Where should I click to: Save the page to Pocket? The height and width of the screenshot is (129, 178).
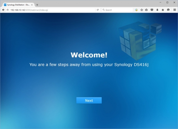[x=152, y=10]
